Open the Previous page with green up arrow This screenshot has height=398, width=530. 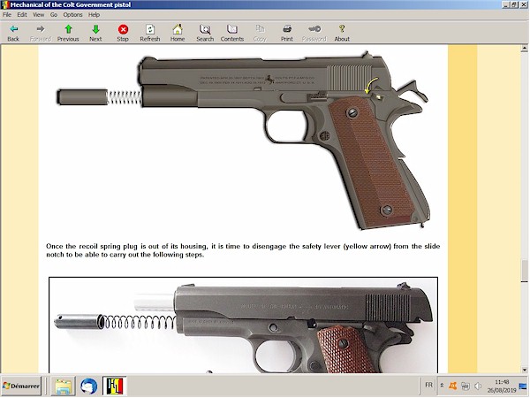point(68,34)
